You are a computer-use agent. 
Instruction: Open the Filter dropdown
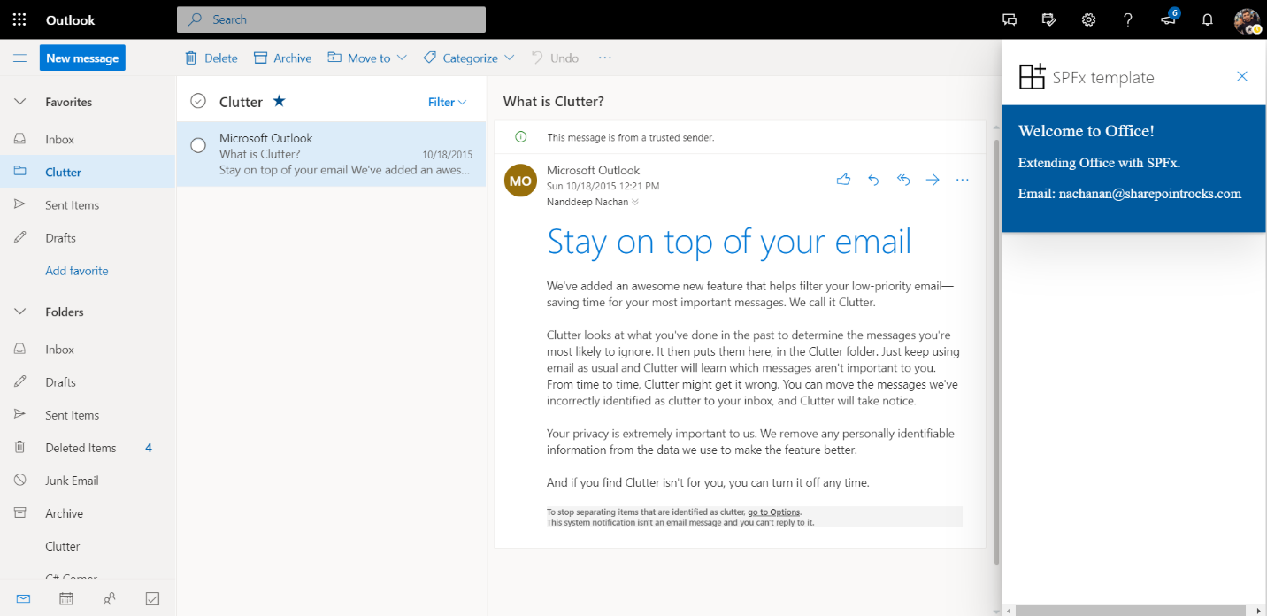pos(447,102)
